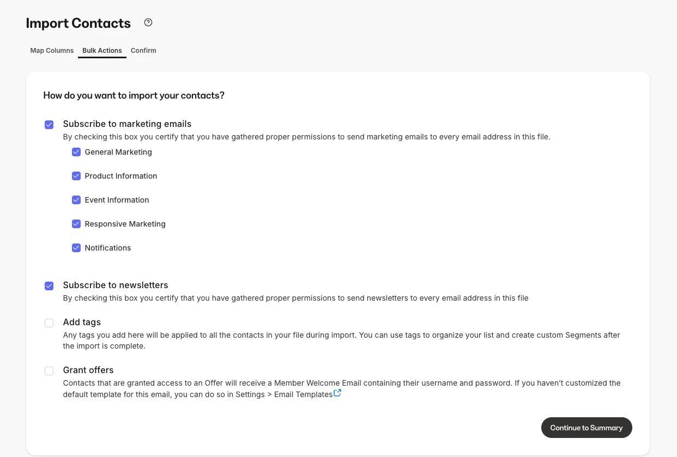Open the help tooltip beside Import Contacts

coord(148,22)
